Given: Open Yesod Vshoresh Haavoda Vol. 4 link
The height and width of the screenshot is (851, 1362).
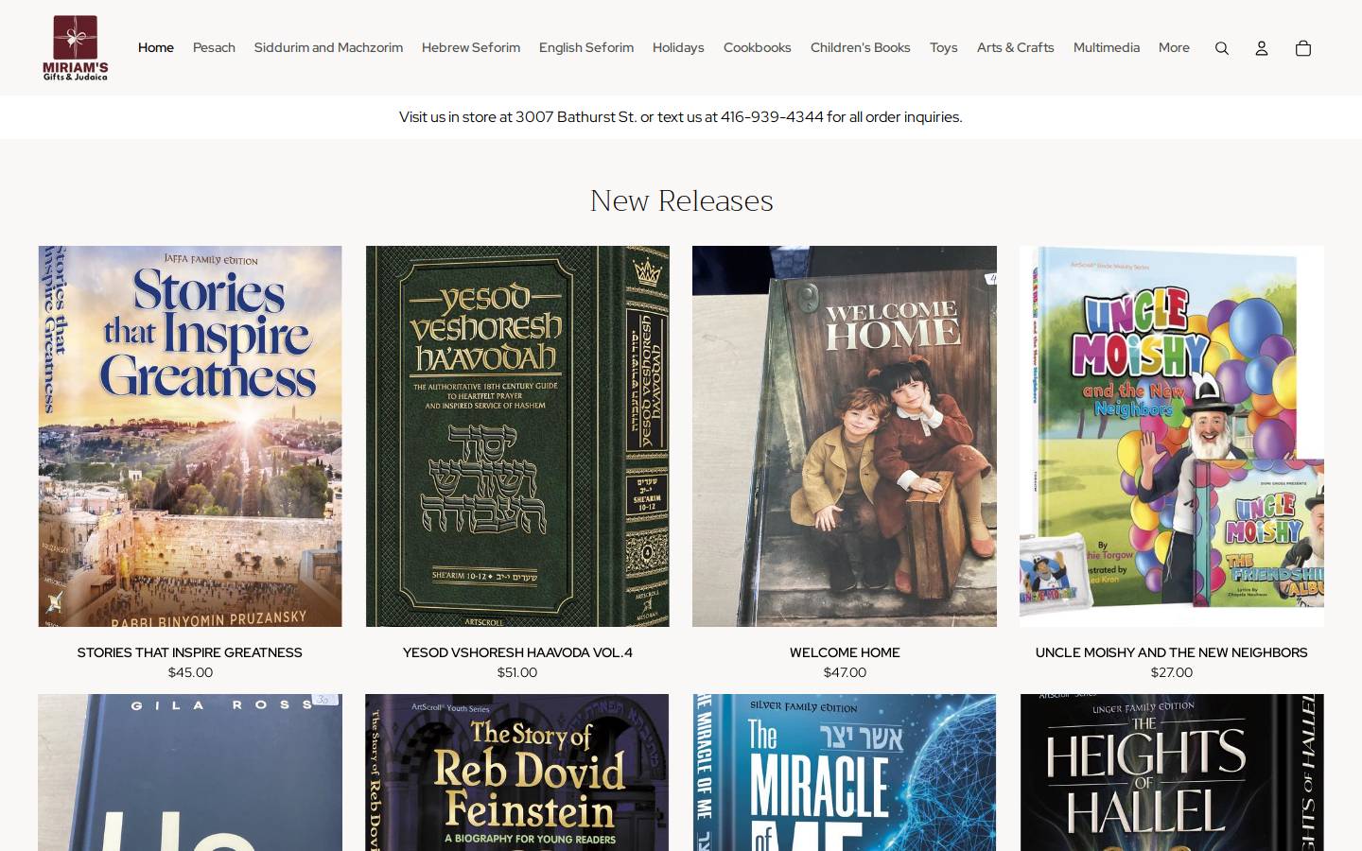Looking at the screenshot, I should (517, 652).
